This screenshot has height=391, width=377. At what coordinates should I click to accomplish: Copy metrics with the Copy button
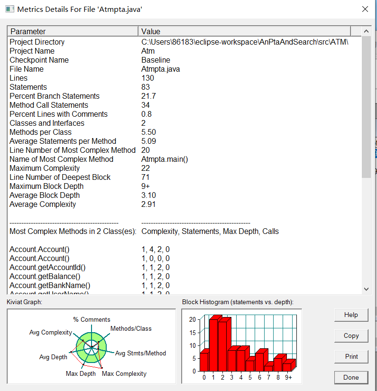coord(351,335)
